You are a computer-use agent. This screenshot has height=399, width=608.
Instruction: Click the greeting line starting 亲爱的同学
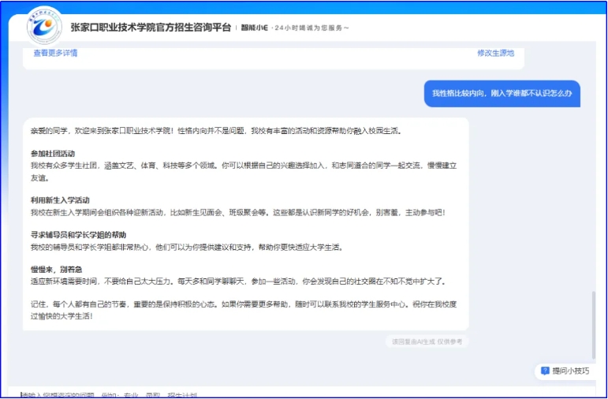(216, 131)
